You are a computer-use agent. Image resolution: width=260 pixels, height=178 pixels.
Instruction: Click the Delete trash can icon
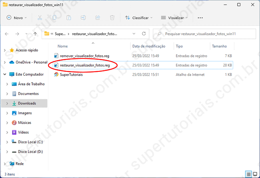[x=112, y=18]
